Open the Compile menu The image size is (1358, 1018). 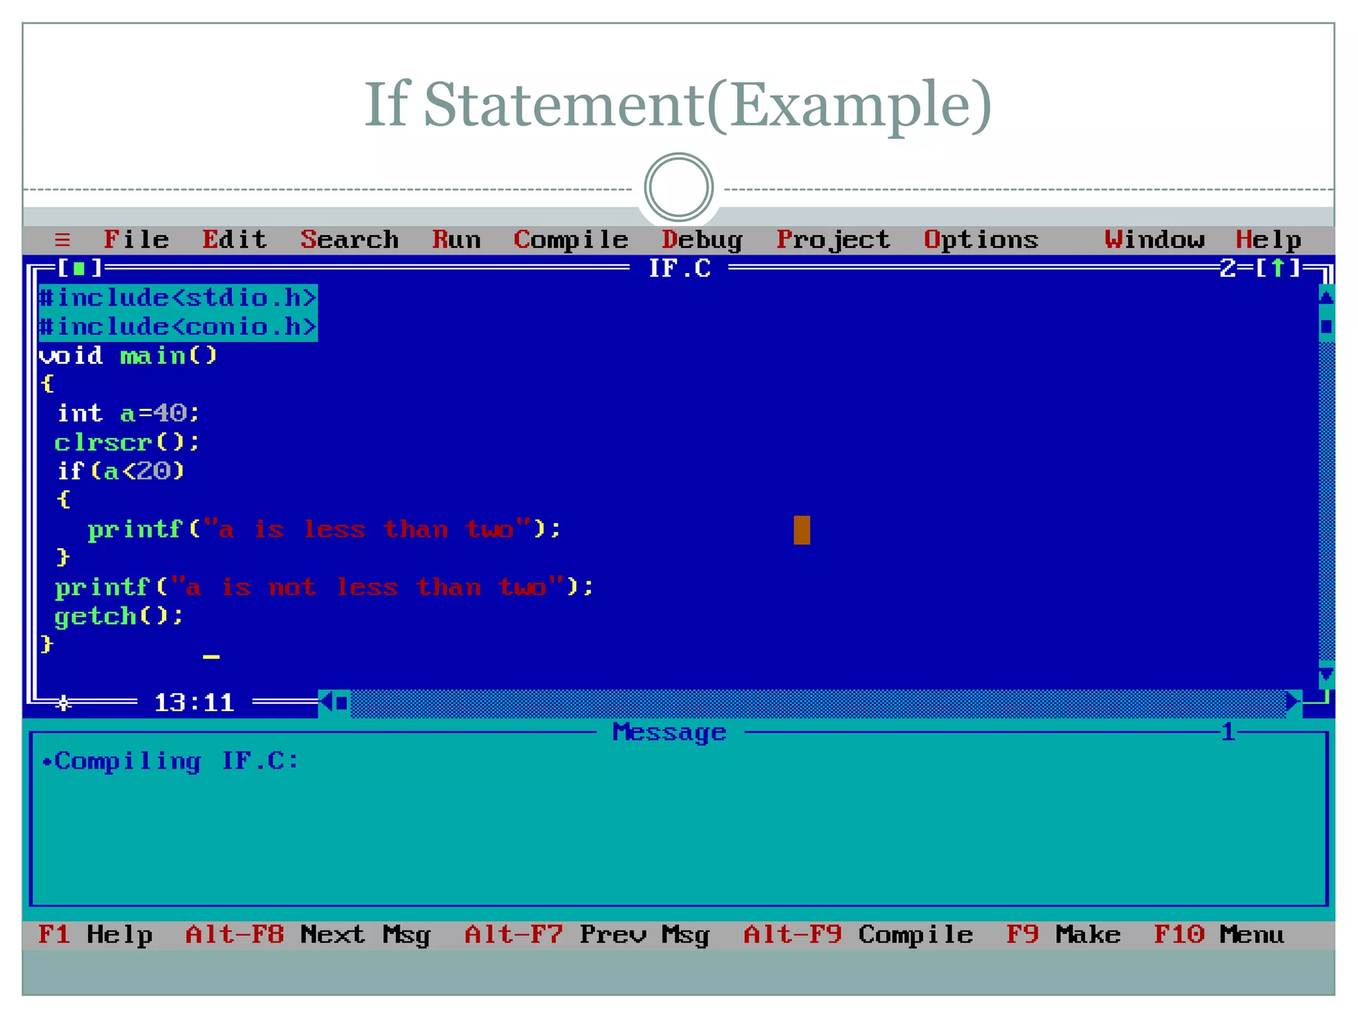(x=571, y=240)
